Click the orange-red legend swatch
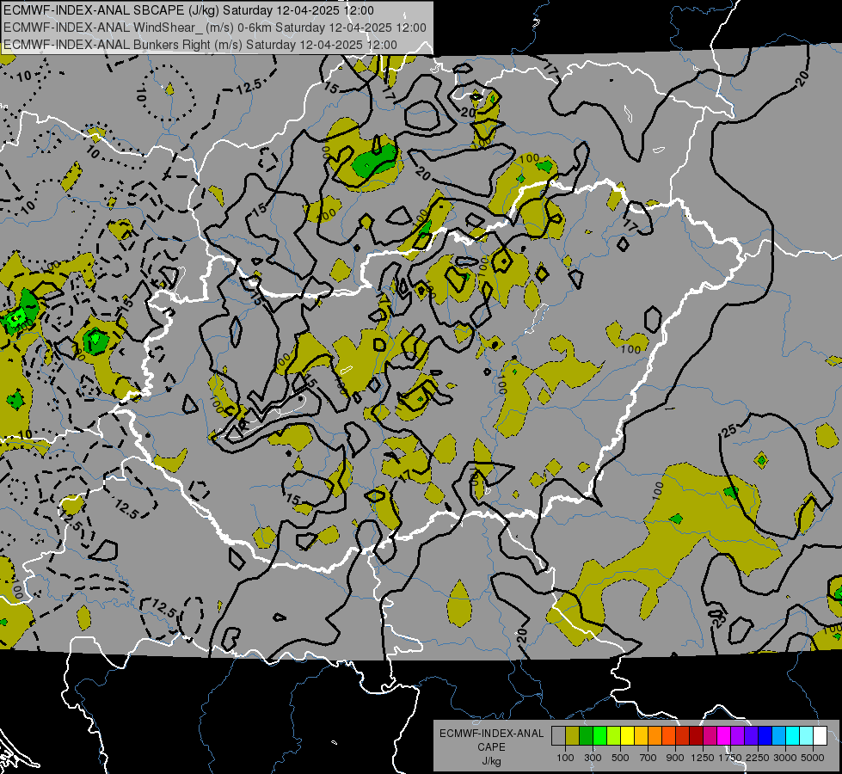Viewport: 842px width, 774px height. click(x=669, y=735)
